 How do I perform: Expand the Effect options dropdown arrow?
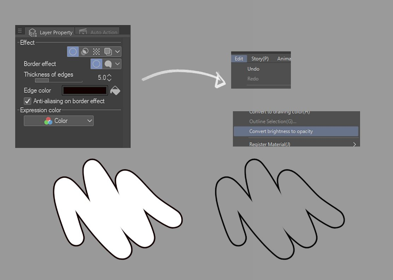[x=117, y=52]
